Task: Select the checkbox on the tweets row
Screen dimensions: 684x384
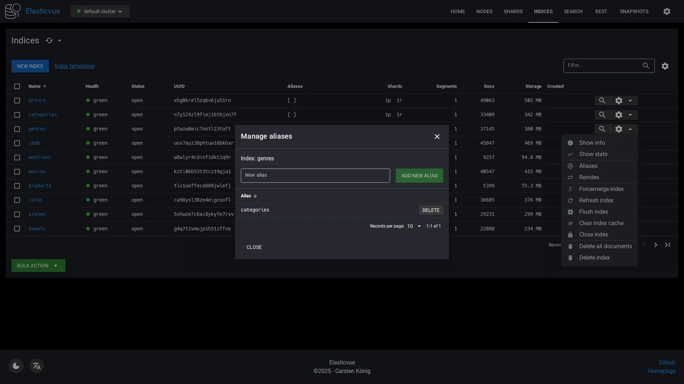Action: coord(17,229)
